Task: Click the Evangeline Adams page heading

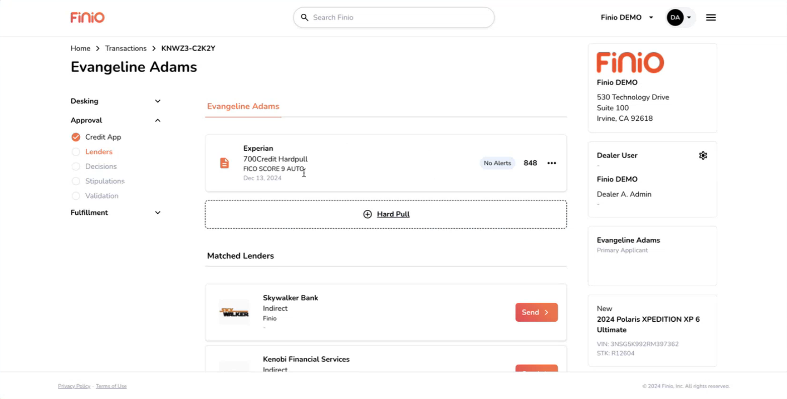Action: click(x=134, y=67)
